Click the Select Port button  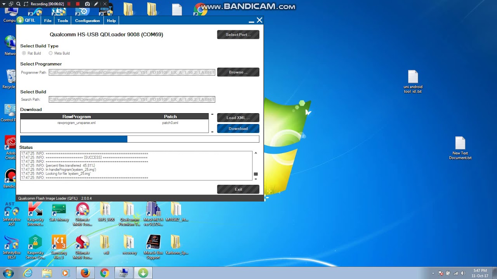[x=238, y=34]
